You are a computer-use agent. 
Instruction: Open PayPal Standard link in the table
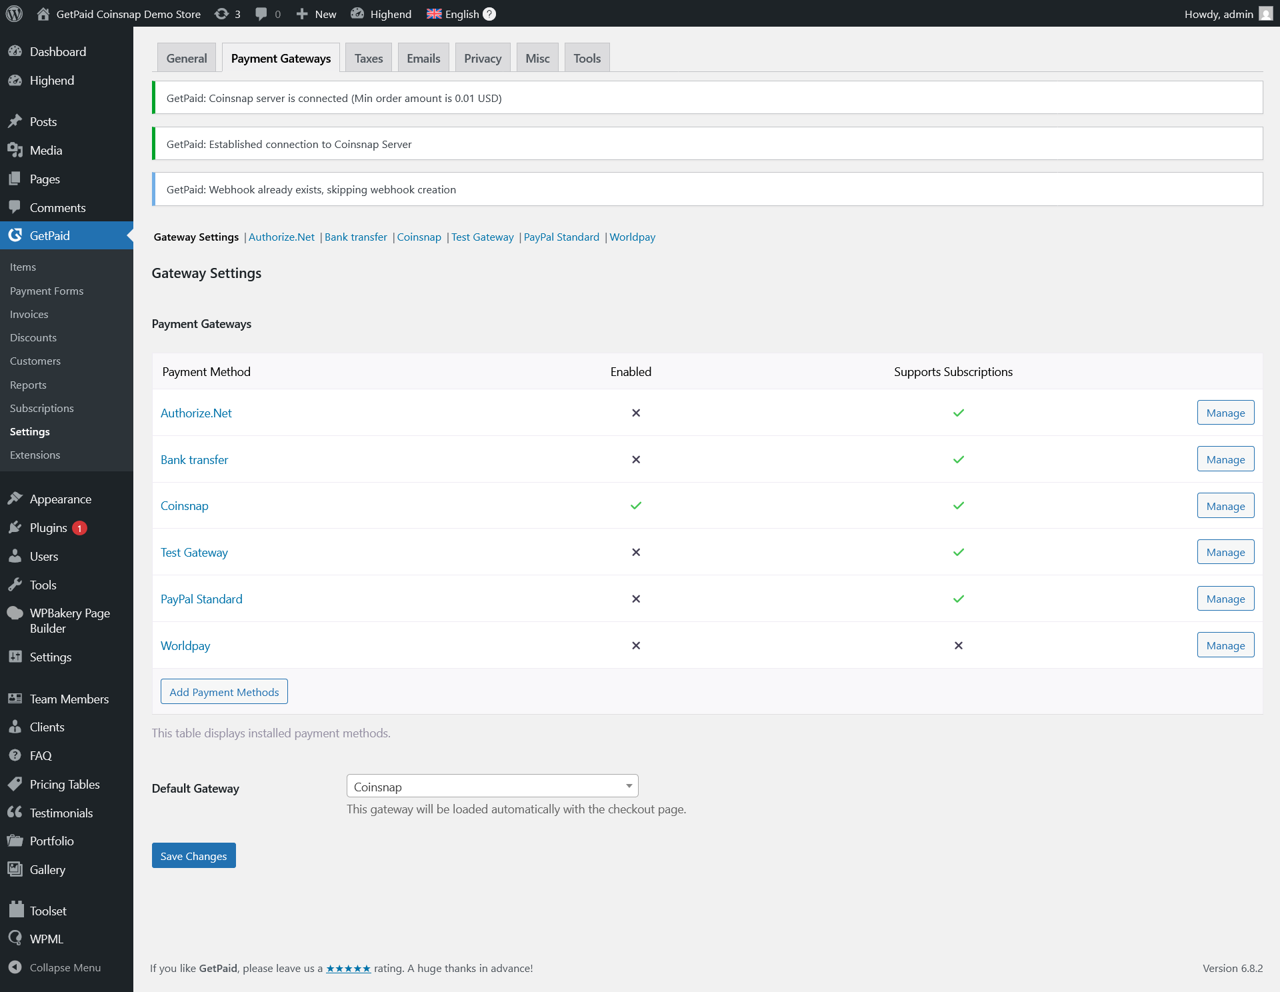click(x=201, y=599)
